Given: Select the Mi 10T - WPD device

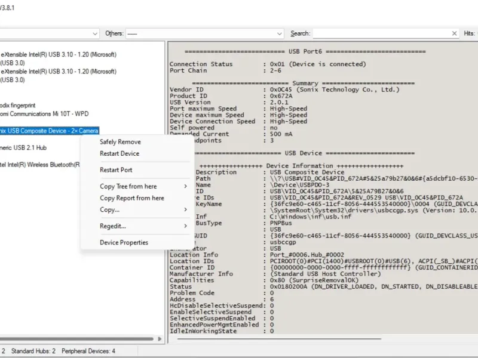Looking at the screenshot, I should coord(44,114).
